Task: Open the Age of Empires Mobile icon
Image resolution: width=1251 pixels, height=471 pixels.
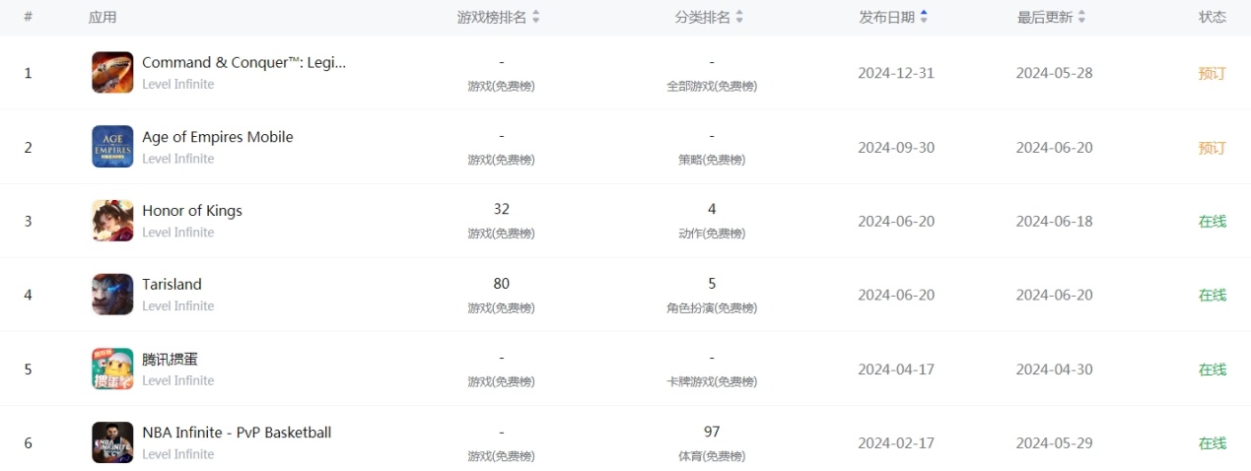Action: (x=112, y=147)
